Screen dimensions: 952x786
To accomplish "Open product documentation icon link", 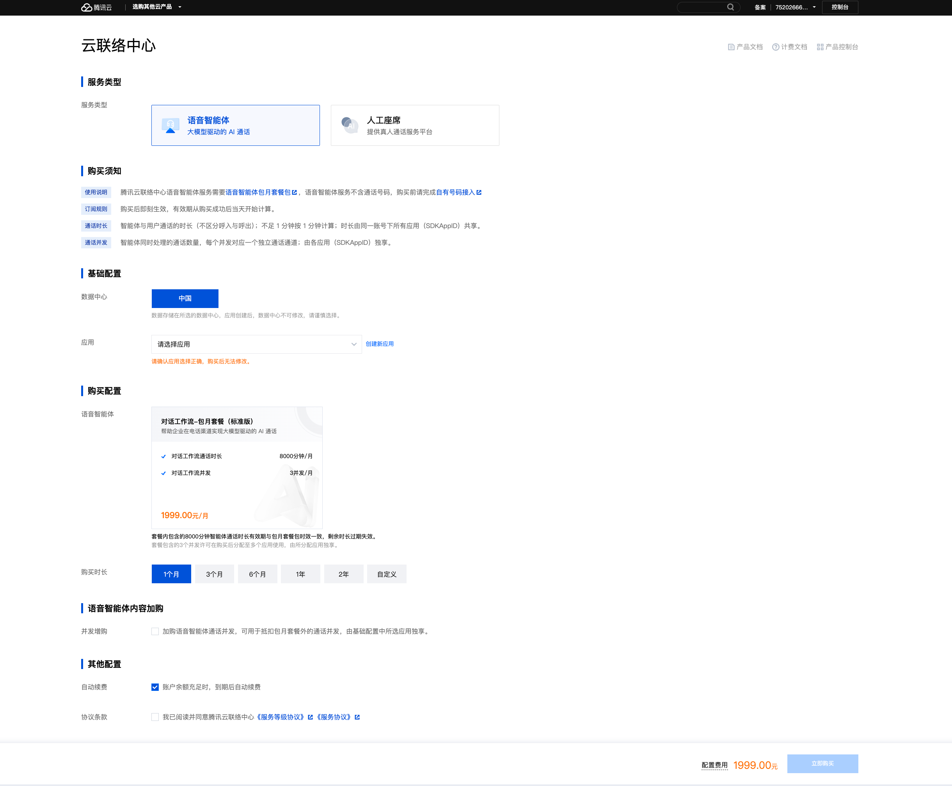I will tap(731, 47).
